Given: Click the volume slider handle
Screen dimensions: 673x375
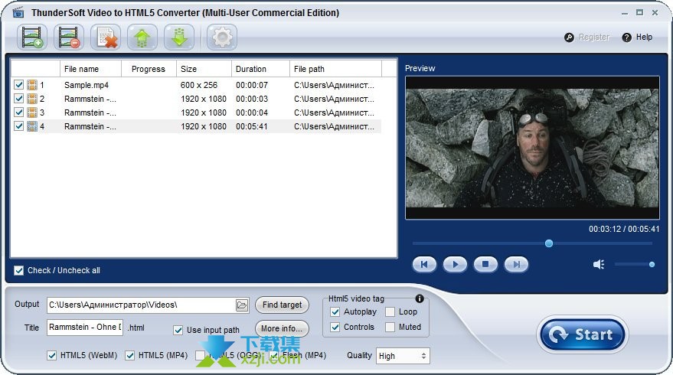Looking at the screenshot, I should [x=652, y=264].
